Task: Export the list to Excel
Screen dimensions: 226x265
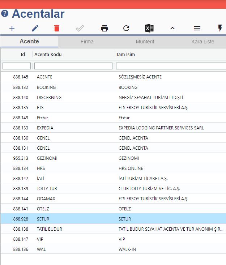Action: tap(149, 28)
